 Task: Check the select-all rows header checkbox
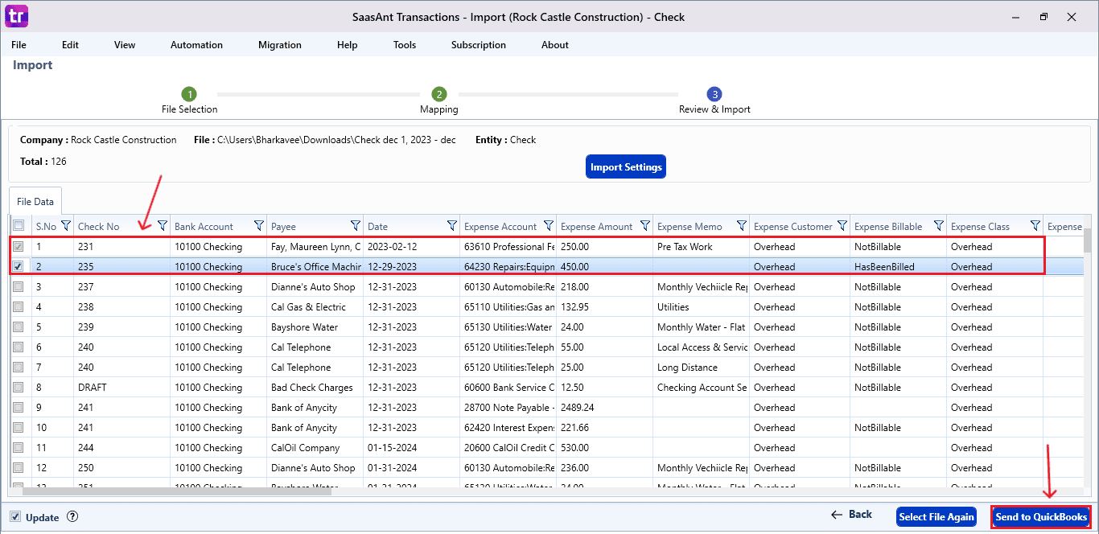pos(19,227)
